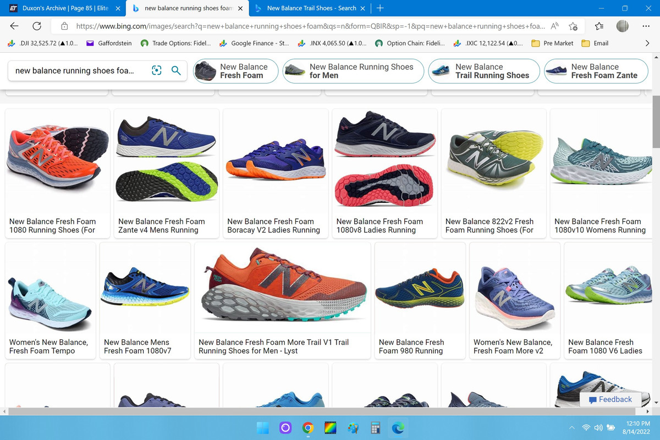Open Edge Settings and more menu
Screen dimensions: 660x440
coord(646,26)
